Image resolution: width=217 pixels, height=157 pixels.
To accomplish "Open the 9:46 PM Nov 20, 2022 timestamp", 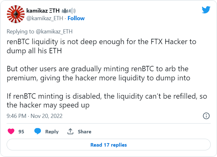I will 35,116.
